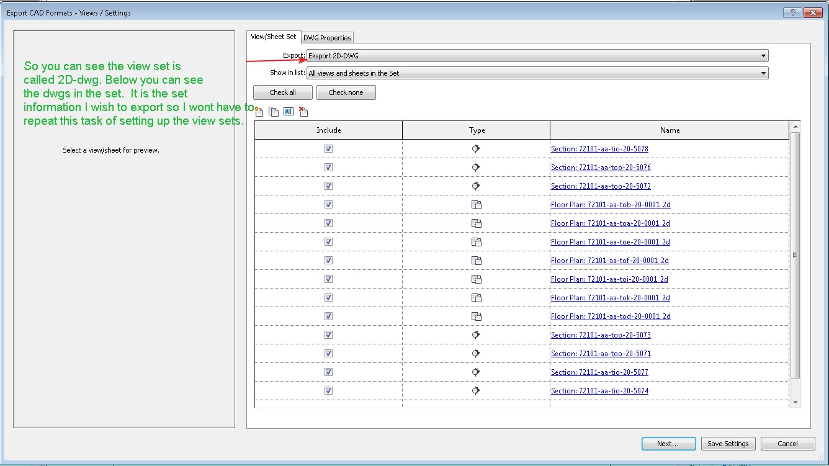
Task: Click the Duplicate Set icon
Action: coord(274,112)
